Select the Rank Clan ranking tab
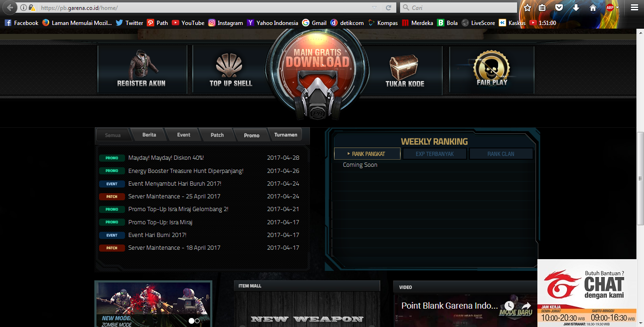Screen dimensions: 644x327 (501, 154)
